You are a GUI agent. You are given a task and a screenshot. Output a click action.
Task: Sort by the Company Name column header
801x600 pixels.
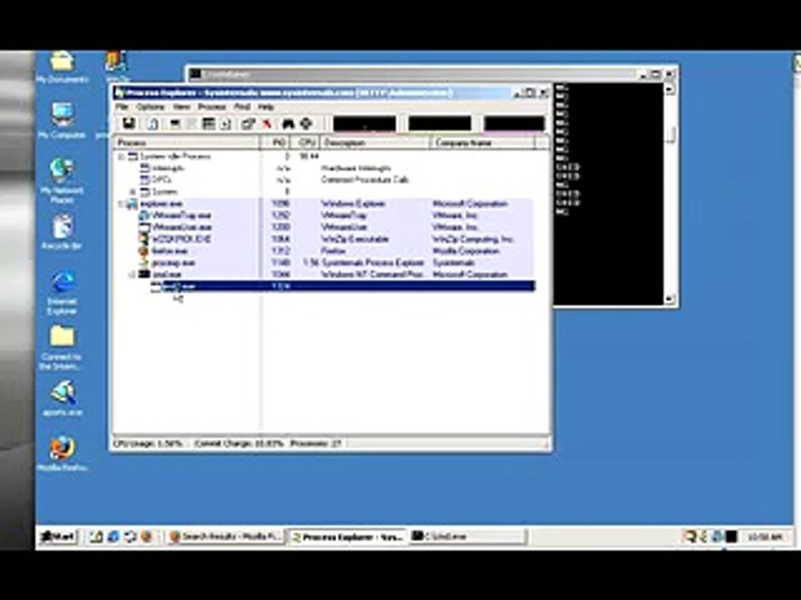pyautogui.click(x=483, y=142)
